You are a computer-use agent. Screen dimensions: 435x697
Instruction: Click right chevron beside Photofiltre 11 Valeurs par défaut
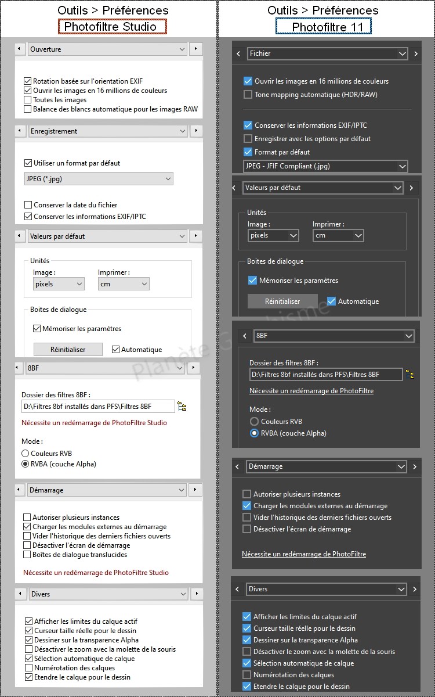click(x=411, y=188)
